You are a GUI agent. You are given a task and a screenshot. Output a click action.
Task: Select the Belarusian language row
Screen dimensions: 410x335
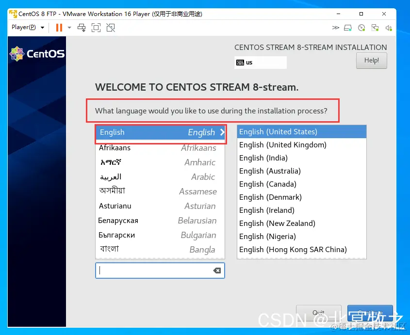[160, 221]
